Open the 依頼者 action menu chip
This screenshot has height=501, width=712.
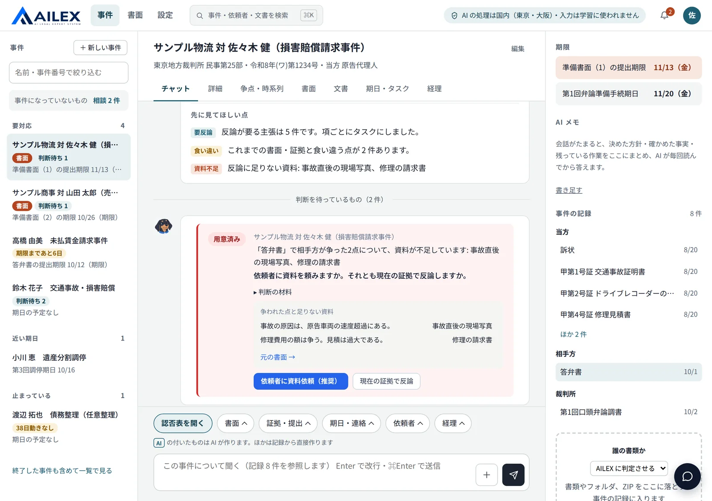pyautogui.click(x=408, y=423)
